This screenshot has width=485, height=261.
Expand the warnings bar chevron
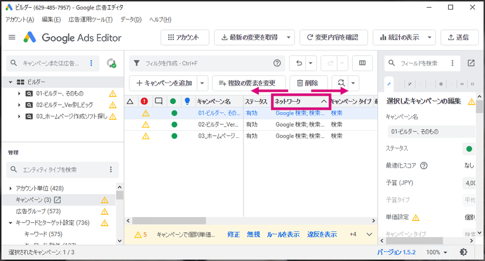[369, 234]
